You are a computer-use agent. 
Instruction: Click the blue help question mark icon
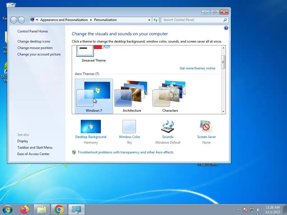226,28
